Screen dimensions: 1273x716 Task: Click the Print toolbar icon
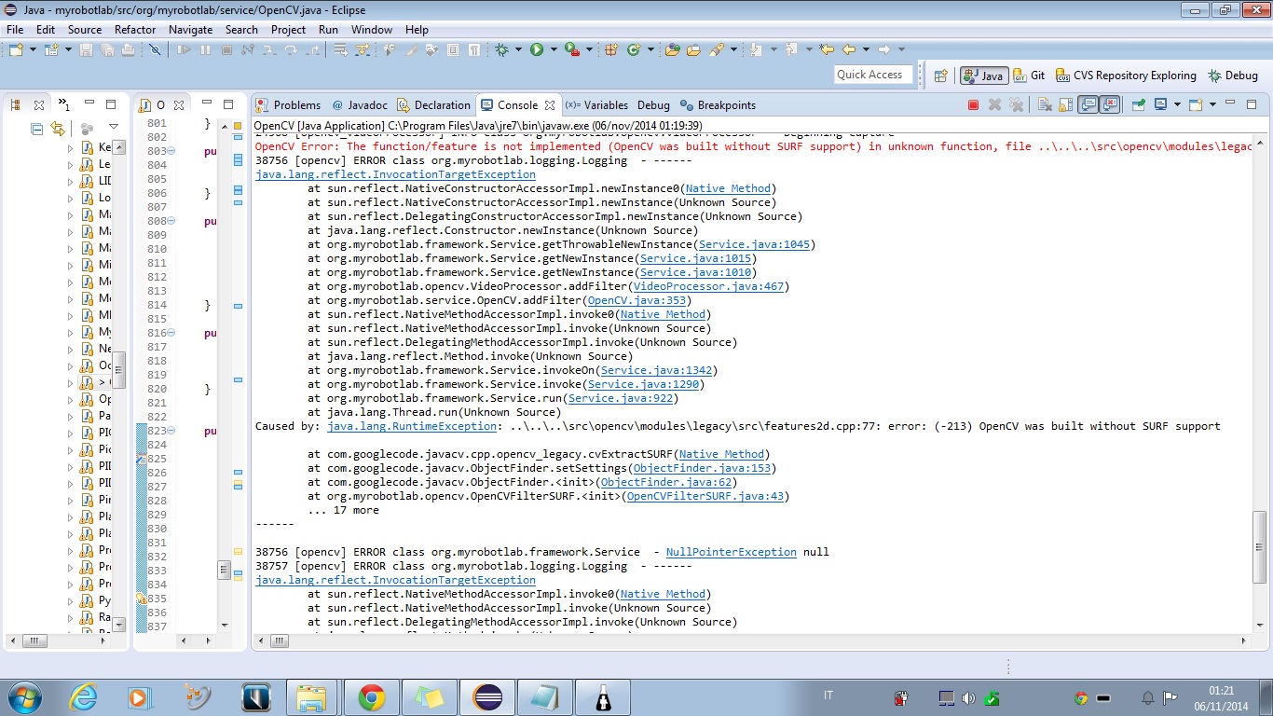point(128,49)
